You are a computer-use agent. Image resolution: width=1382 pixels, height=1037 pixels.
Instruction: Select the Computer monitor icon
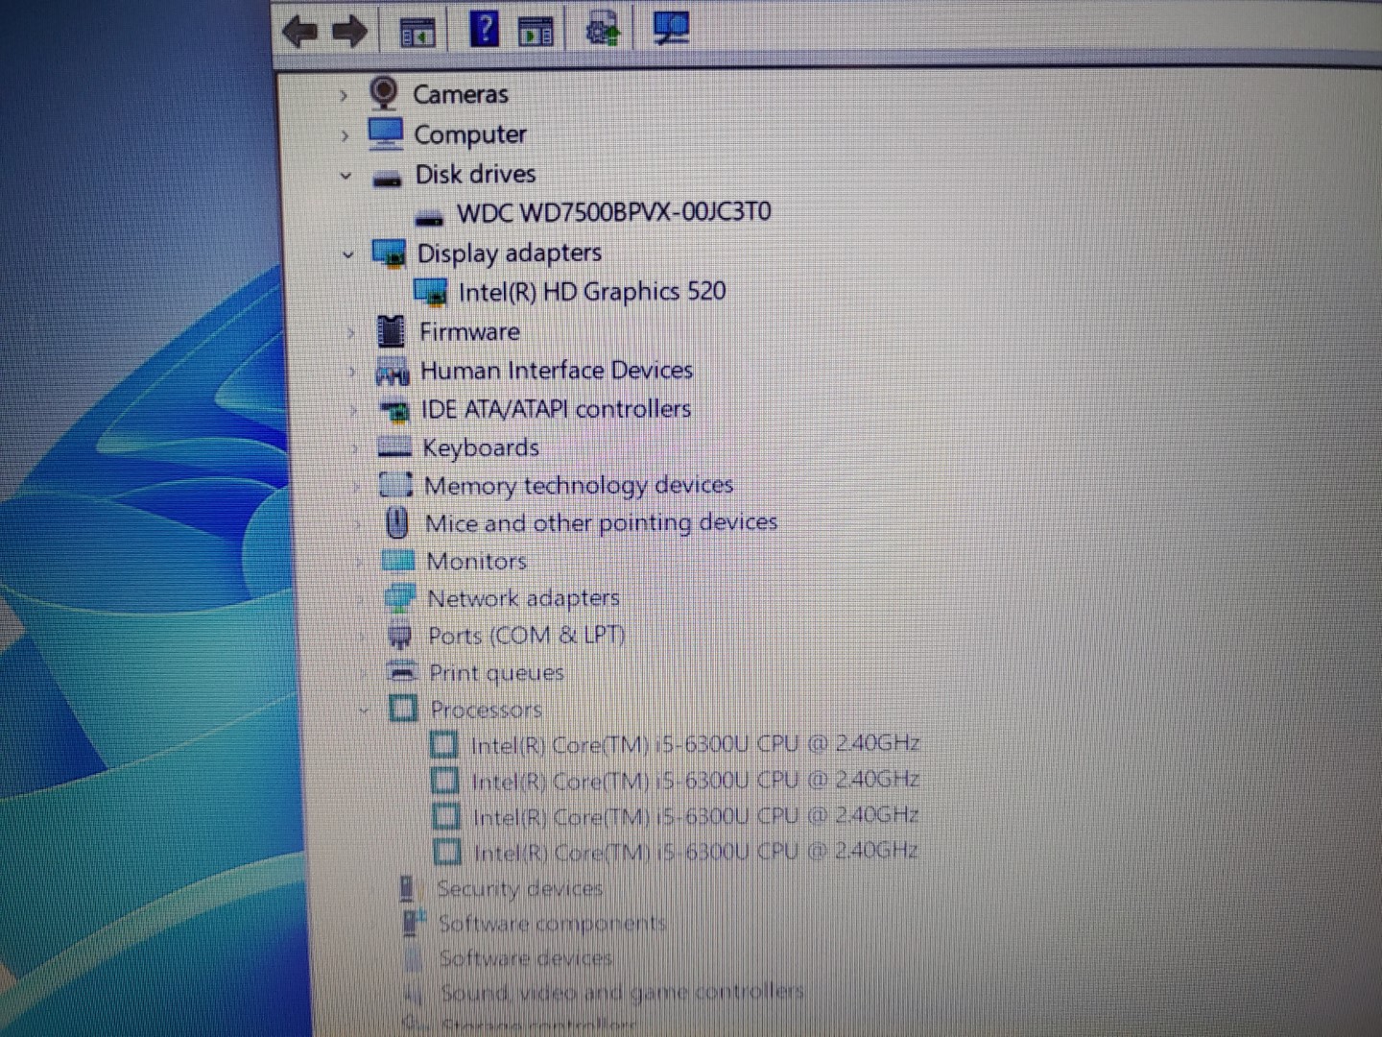tap(386, 133)
